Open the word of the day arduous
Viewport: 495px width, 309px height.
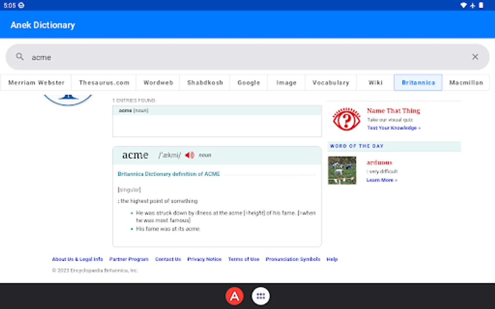(x=379, y=162)
